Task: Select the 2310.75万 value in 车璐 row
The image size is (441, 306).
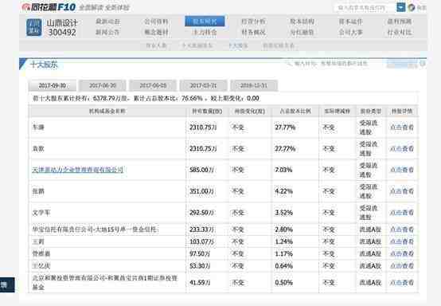Action: (x=203, y=127)
